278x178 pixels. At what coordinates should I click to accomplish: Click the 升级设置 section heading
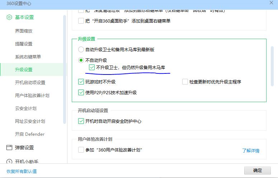[x=87, y=39]
